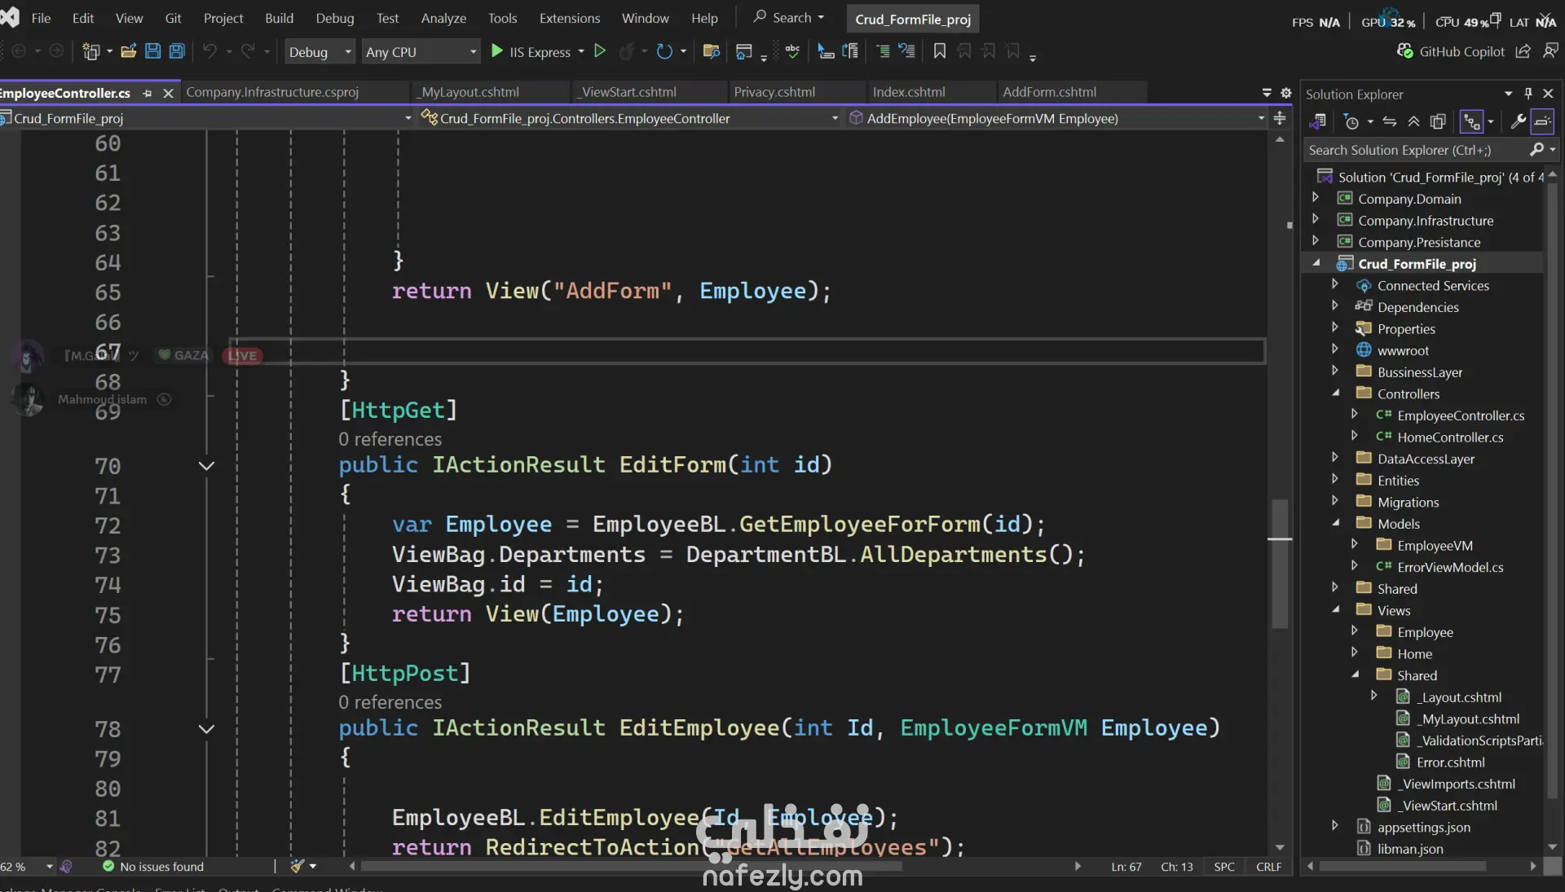
Task: Switch to the AddForm.cshtml tab
Action: pyautogui.click(x=1049, y=92)
